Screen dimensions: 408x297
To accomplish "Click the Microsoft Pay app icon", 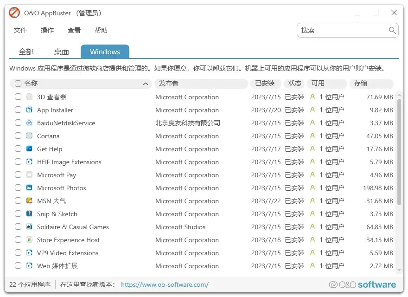I will (29, 175).
